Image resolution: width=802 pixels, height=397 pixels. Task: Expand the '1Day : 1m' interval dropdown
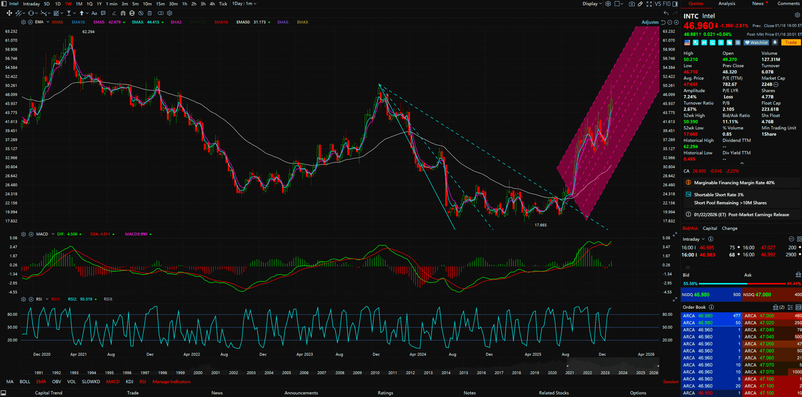244,4
